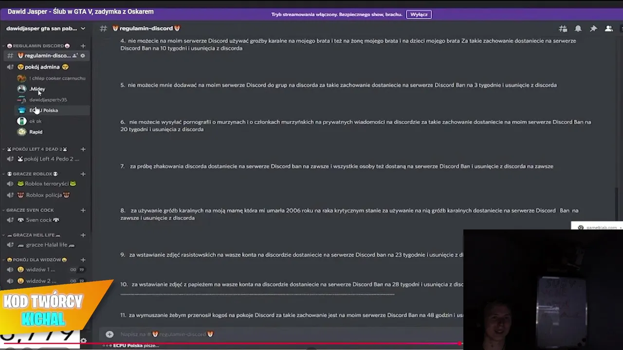Select user .Midey in voice channel

(x=37, y=89)
